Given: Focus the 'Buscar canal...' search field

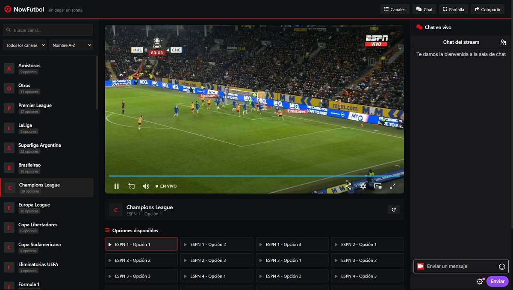Looking at the screenshot, I should tap(48, 30).
